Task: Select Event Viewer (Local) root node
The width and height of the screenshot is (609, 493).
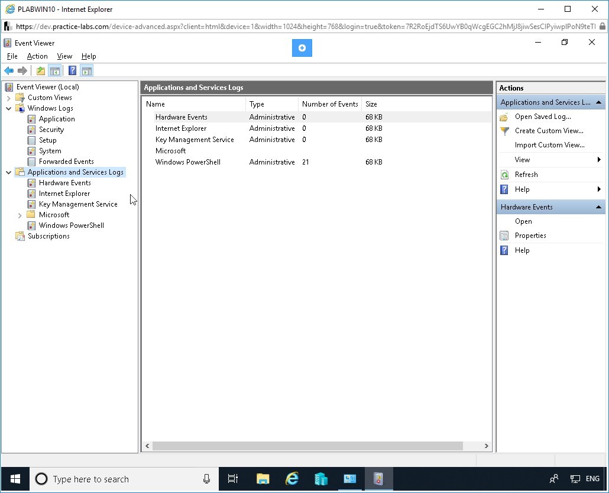Action: (x=47, y=87)
